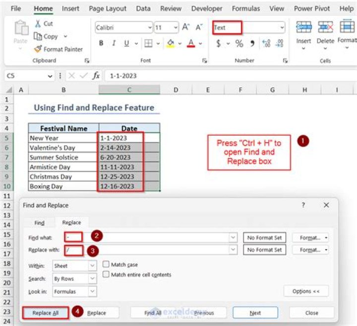Apply the red Font Color
357x326 pixels.
tap(191, 43)
